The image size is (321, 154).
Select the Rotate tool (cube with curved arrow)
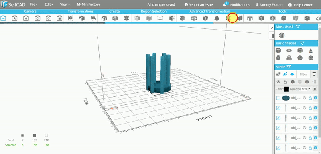93,18
